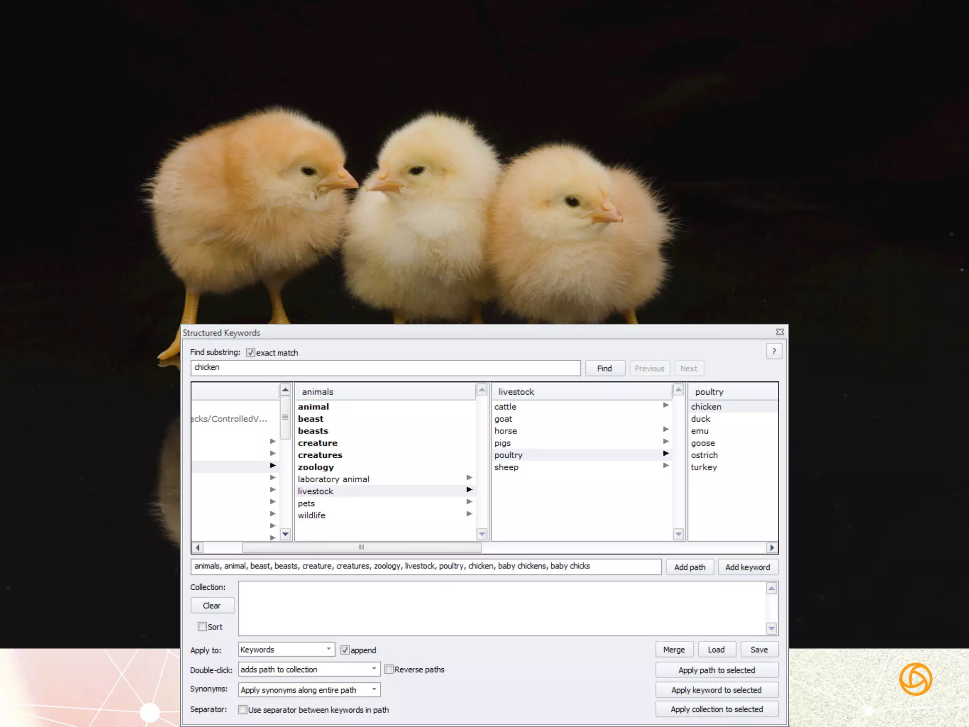Image resolution: width=969 pixels, height=727 pixels.
Task: Close the Structured Keywords dialog
Action: click(780, 332)
